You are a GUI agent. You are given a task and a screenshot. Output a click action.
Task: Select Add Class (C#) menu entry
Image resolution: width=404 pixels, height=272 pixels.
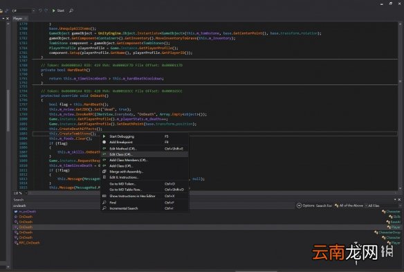pyautogui.click(x=145, y=166)
